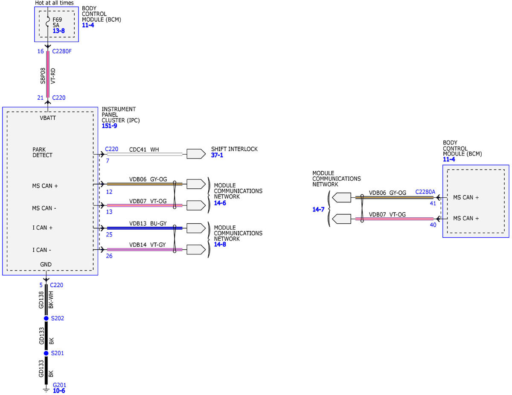Click the VDB14 VT-GY wire label
Screen dimensions: 512x395
click(x=148, y=245)
